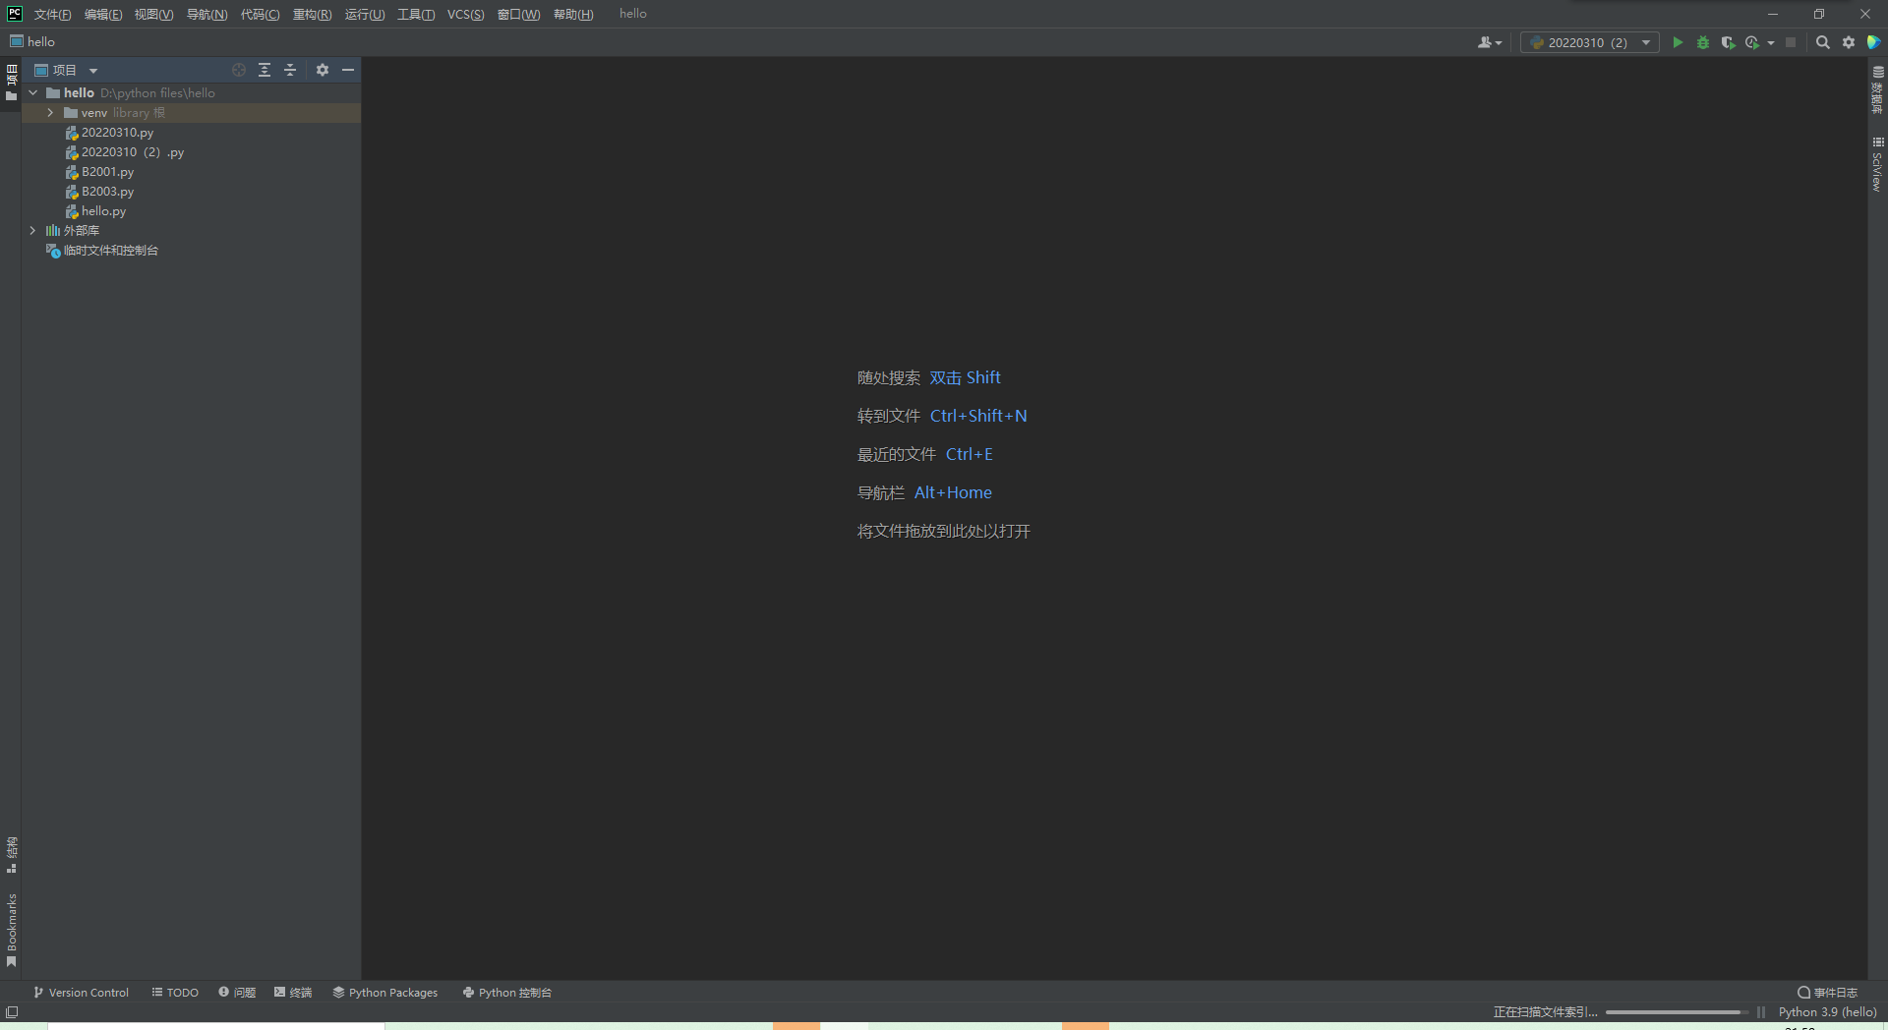Run the 20220310 (2) configuration

pyautogui.click(x=1678, y=42)
